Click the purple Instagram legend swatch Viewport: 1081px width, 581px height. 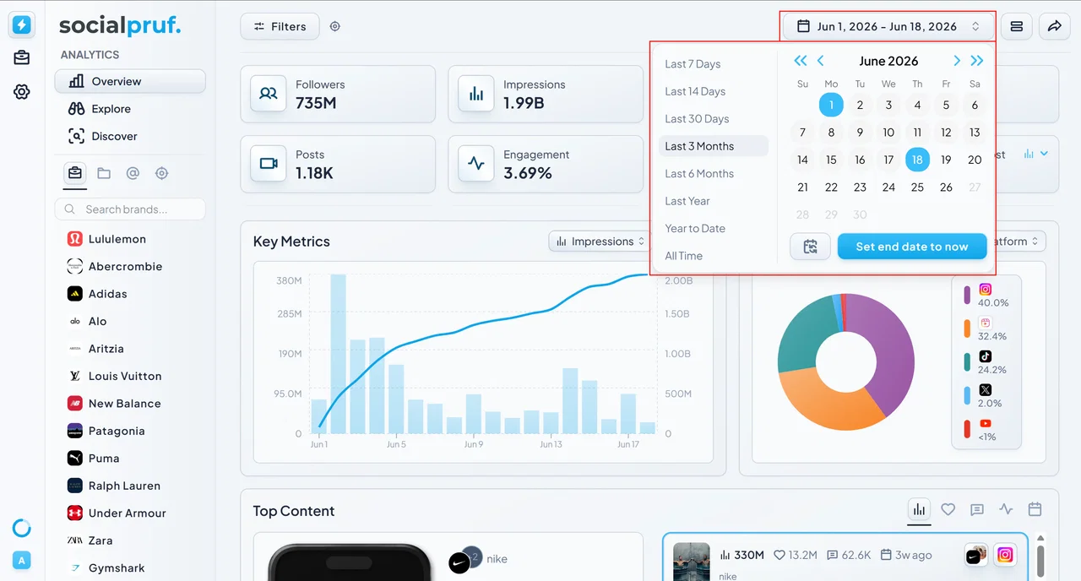tap(967, 295)
